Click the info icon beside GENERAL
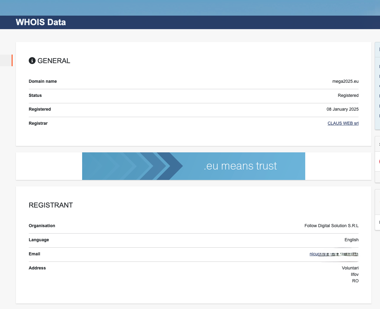The height and width of the screenshot is (309, 380). tap(32, 61)
